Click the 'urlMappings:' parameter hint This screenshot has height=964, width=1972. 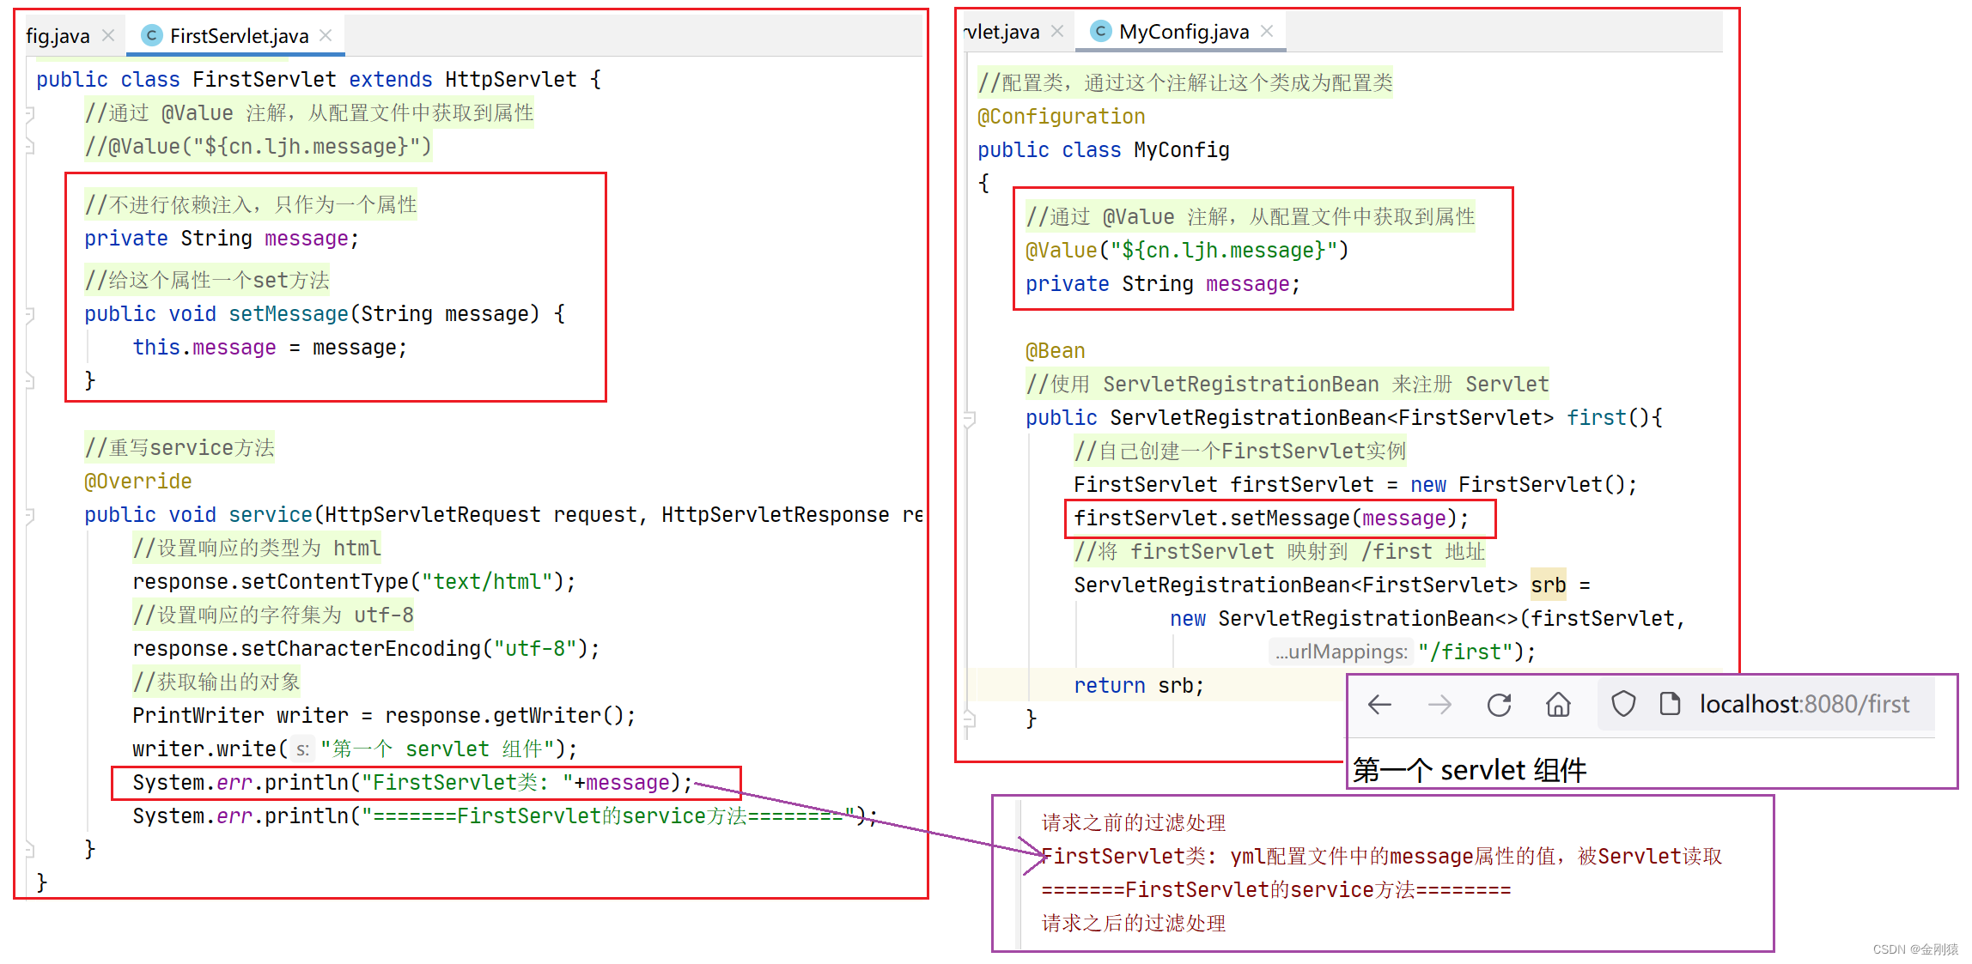click(x=1341, y=652)
